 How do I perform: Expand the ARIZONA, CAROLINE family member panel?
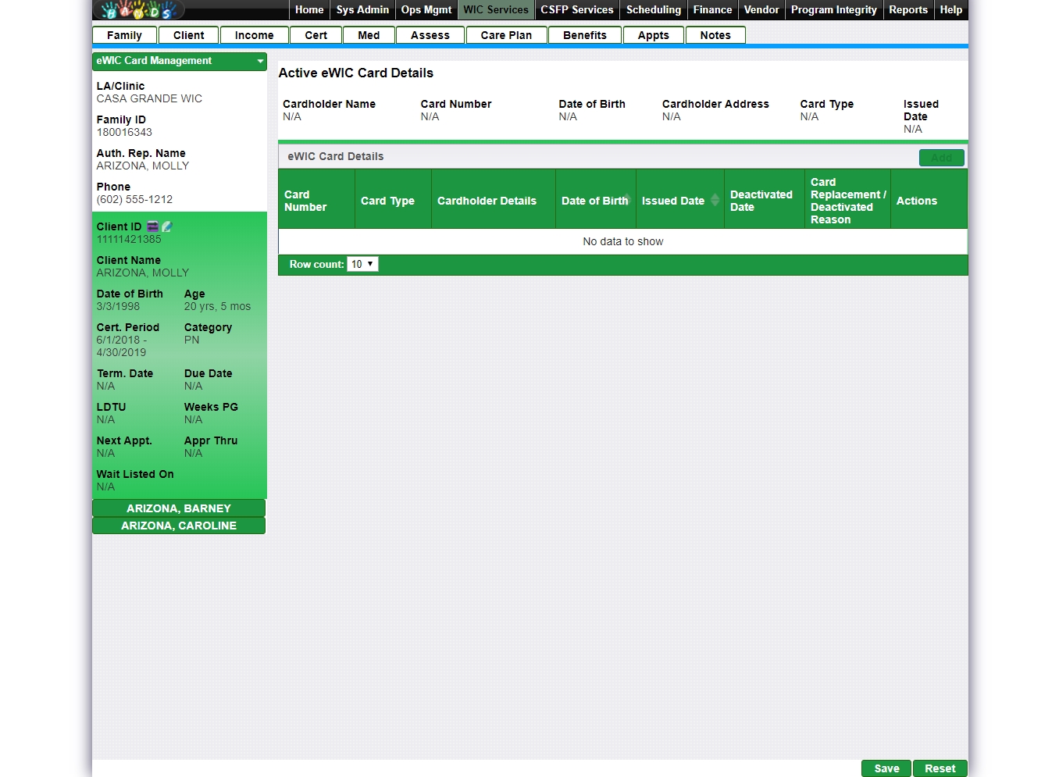179,526
